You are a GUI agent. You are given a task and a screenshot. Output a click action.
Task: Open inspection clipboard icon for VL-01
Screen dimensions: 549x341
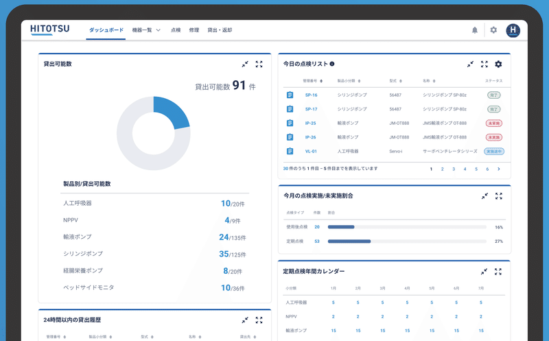point(290,151)
